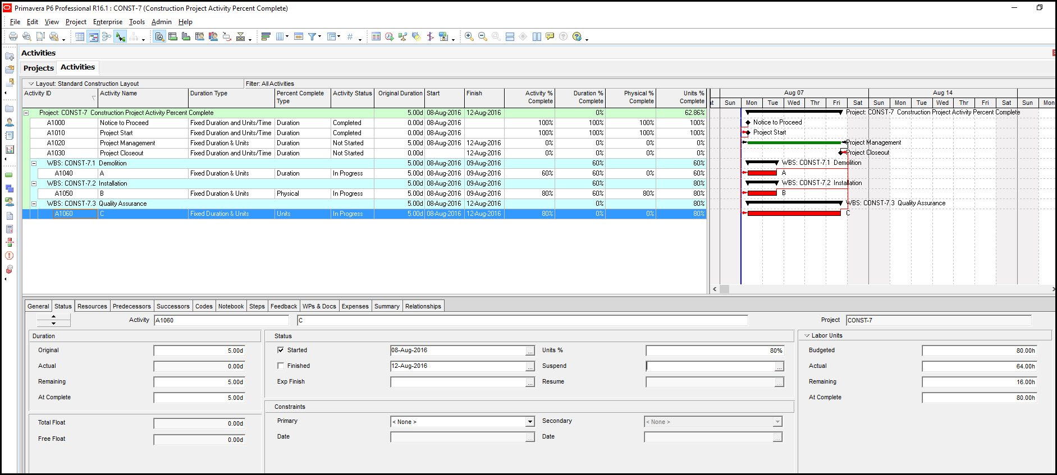The height and width of the screenshot is (475, 1057).
Task: Open the File menu
Action: point(15,22)
